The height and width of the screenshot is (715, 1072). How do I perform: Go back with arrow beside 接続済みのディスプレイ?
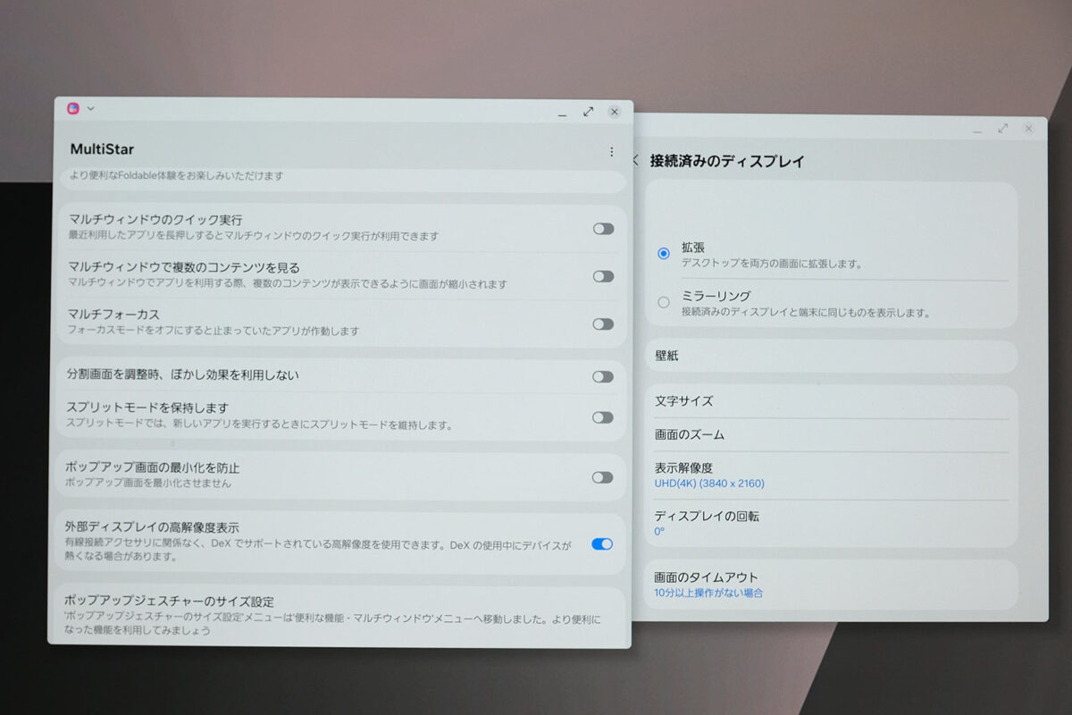click(634, 161)
